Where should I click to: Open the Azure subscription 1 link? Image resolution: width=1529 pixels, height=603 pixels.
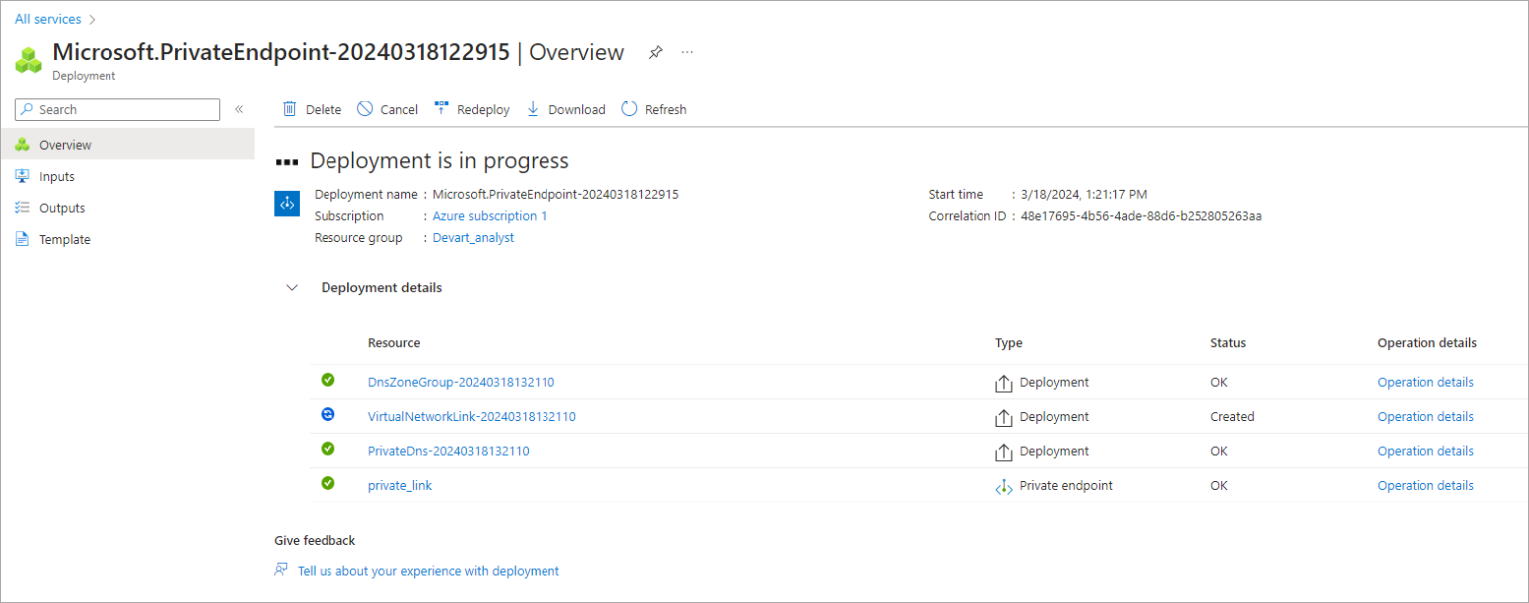(x=489, y=215)
